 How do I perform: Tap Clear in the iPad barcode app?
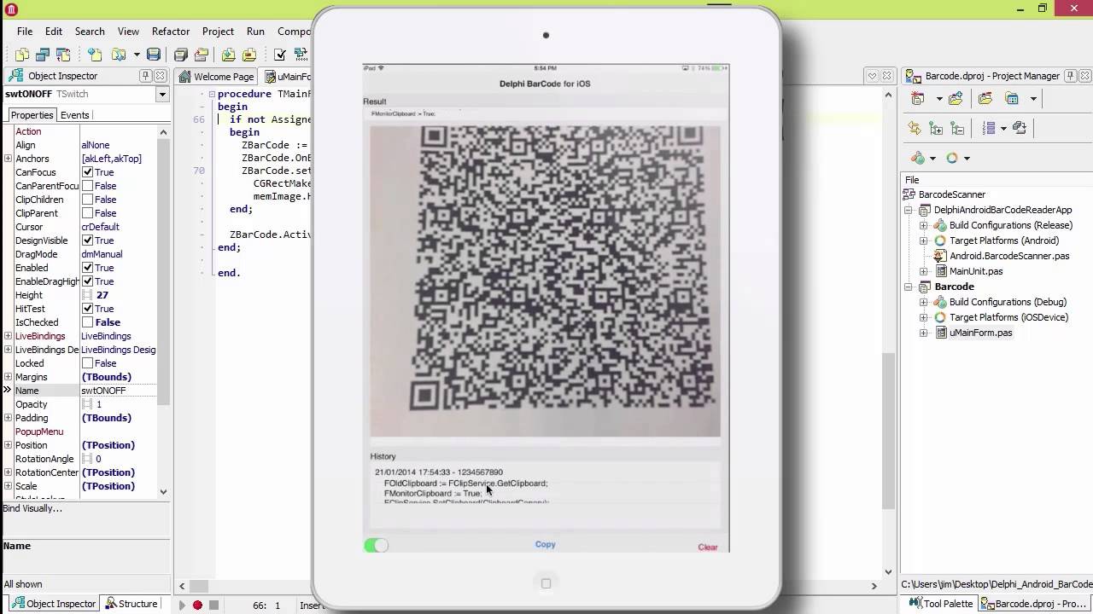click(708, 547)
